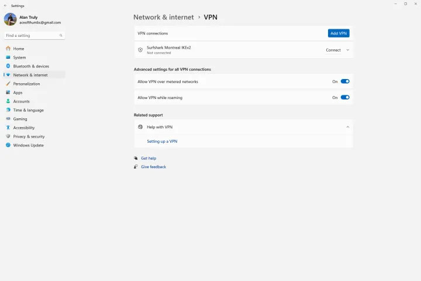Click the Network & internet wifi icon
This screenshot has height=281, width=421.
click(x=8, y=75)
